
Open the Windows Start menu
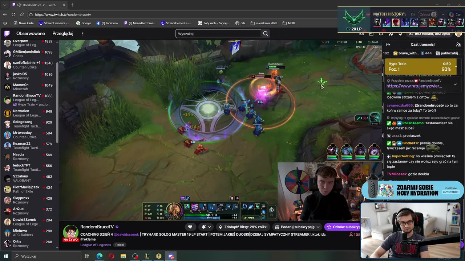6,256
